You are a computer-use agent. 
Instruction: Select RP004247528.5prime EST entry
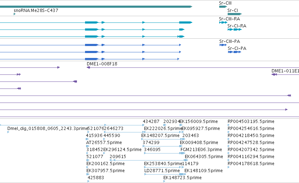point(251,143)
